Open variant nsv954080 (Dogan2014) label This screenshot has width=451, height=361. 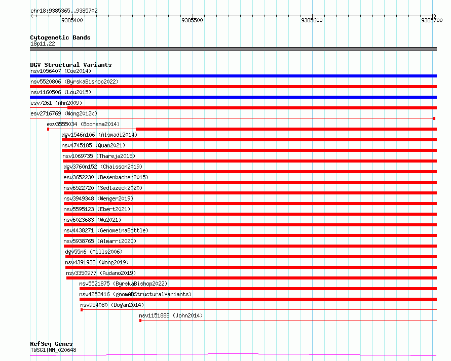click(x=112, y=305)
